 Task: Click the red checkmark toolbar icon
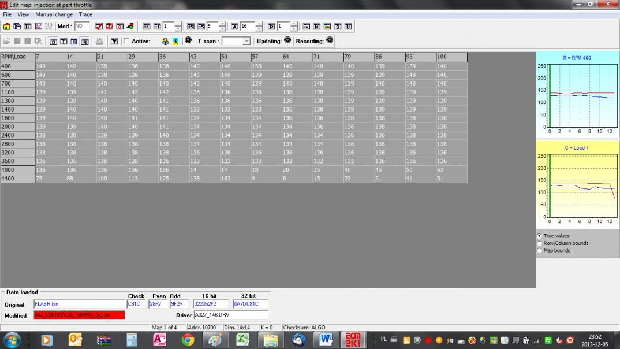coord(99,27)
